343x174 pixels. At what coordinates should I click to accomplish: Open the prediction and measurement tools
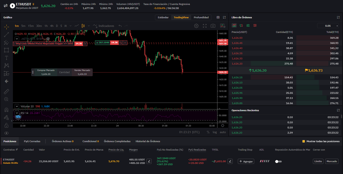click(6, 73)
